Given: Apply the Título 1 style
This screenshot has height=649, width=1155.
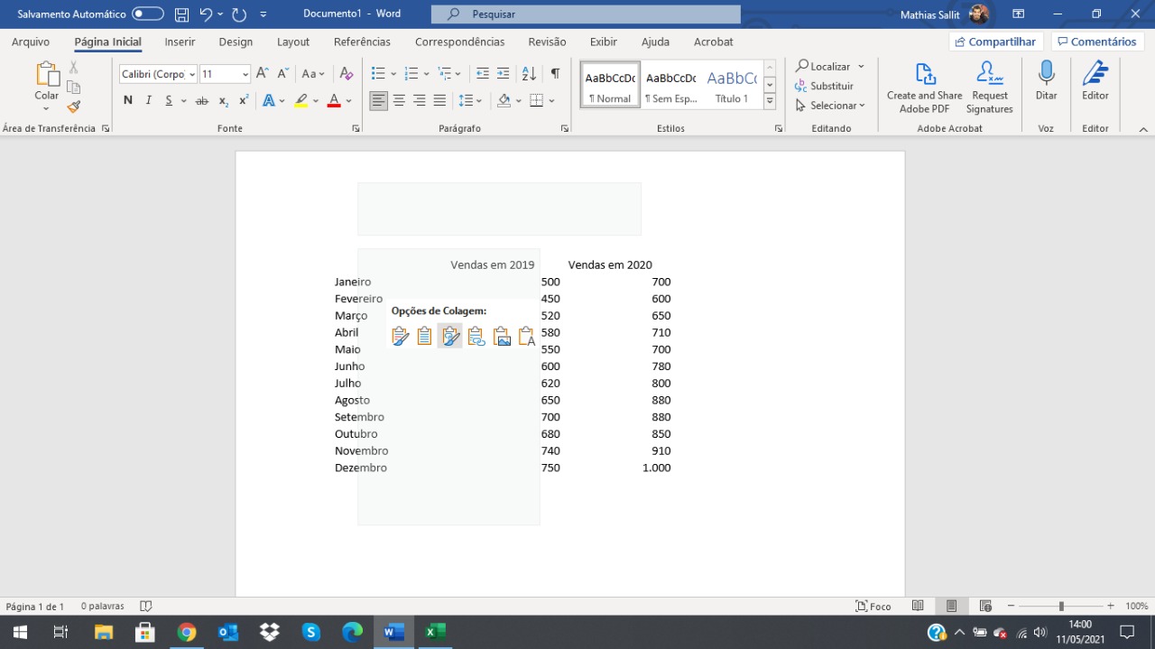Looking at the screenshot, I should 732,85.
